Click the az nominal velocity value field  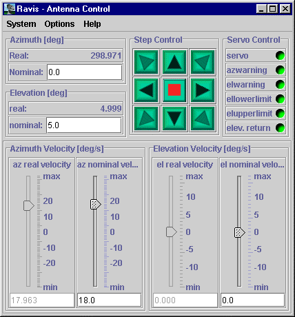110,300
